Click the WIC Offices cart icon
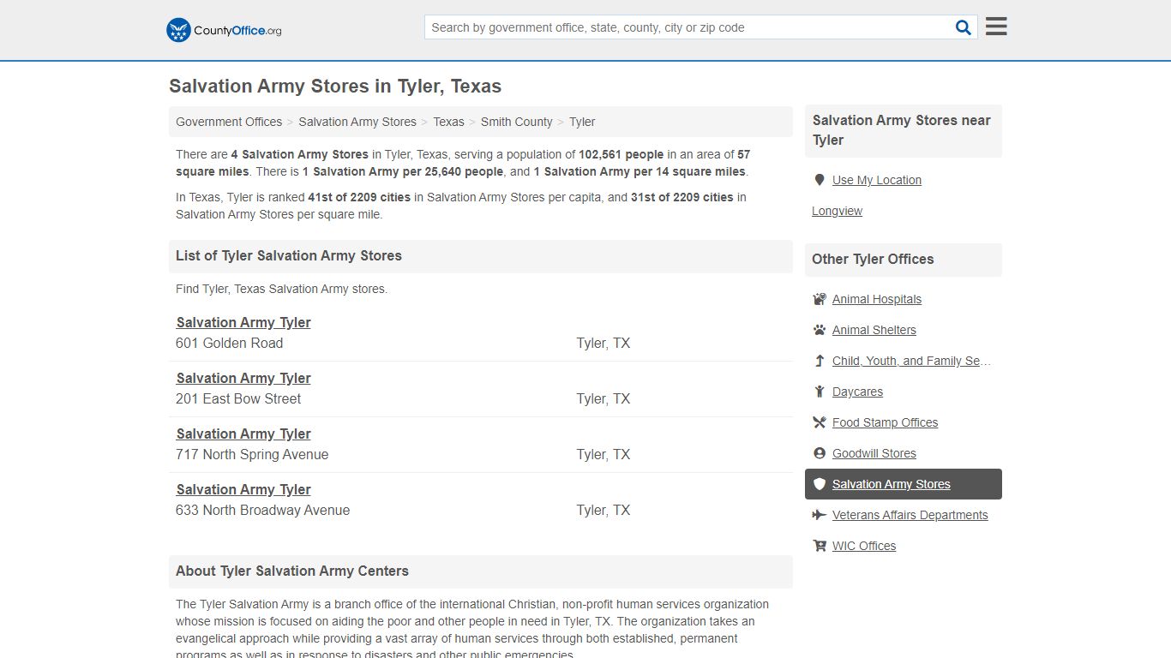Viewport: 1171px width, 658px height. pos(820,546)
